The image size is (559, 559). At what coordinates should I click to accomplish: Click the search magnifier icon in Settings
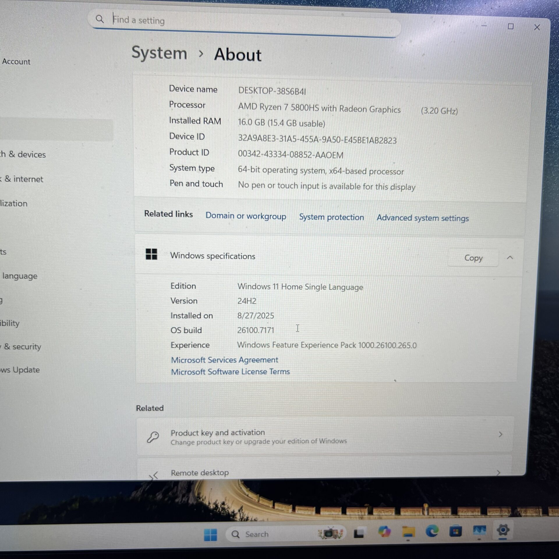tap(100, 19)
